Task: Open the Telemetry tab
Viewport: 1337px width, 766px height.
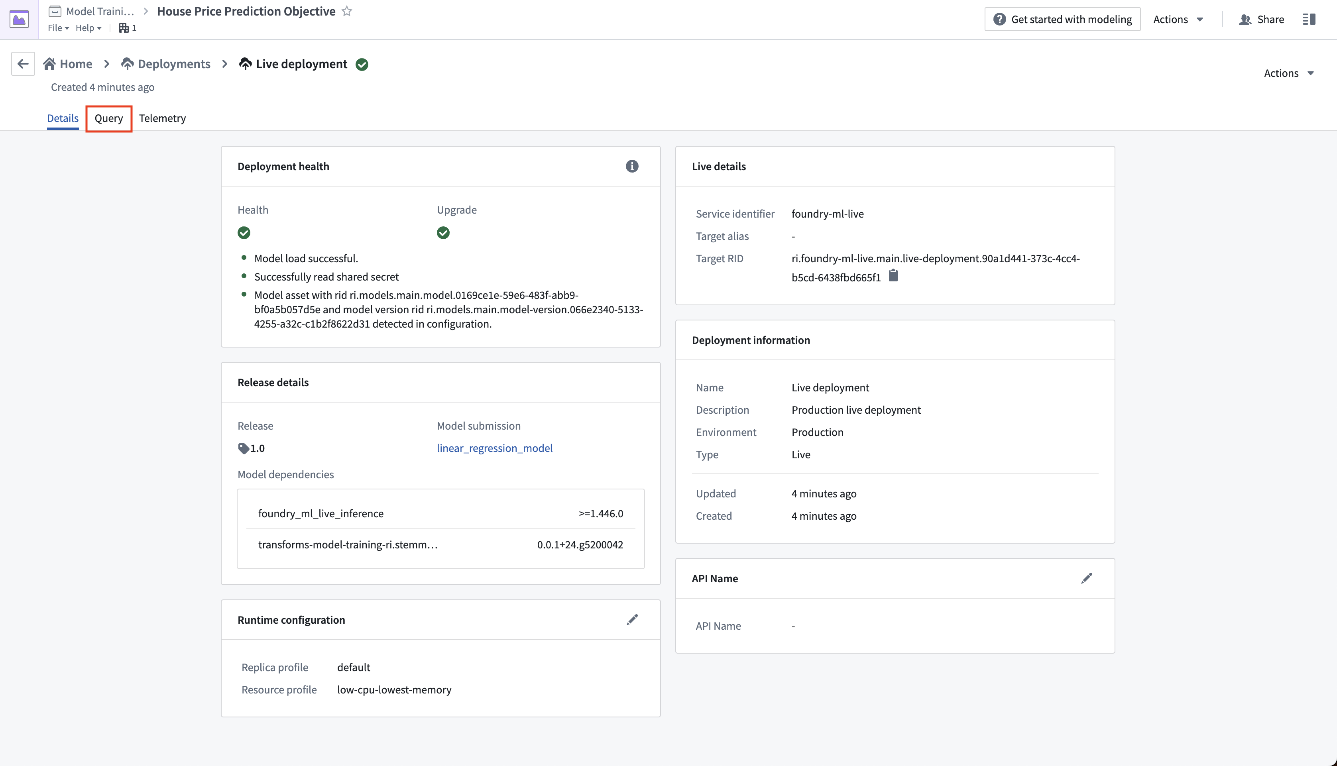Action: 162,118
